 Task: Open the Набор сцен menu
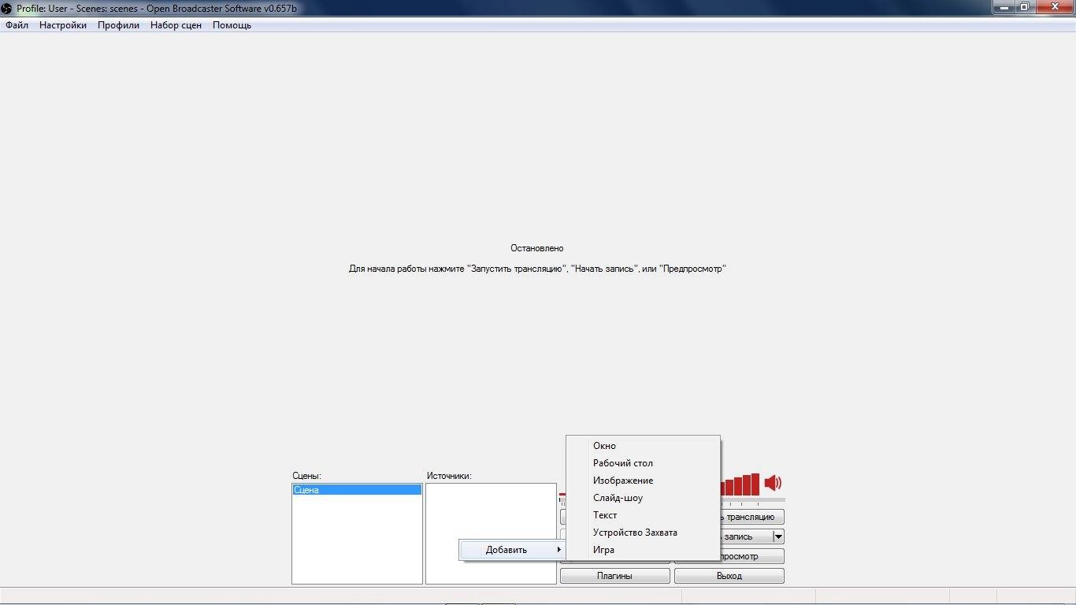coord(176,25)
